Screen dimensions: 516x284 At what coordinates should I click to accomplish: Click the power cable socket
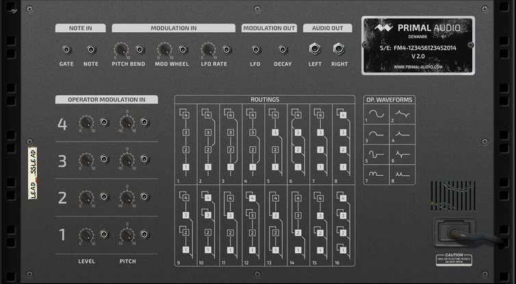[454, 233]
